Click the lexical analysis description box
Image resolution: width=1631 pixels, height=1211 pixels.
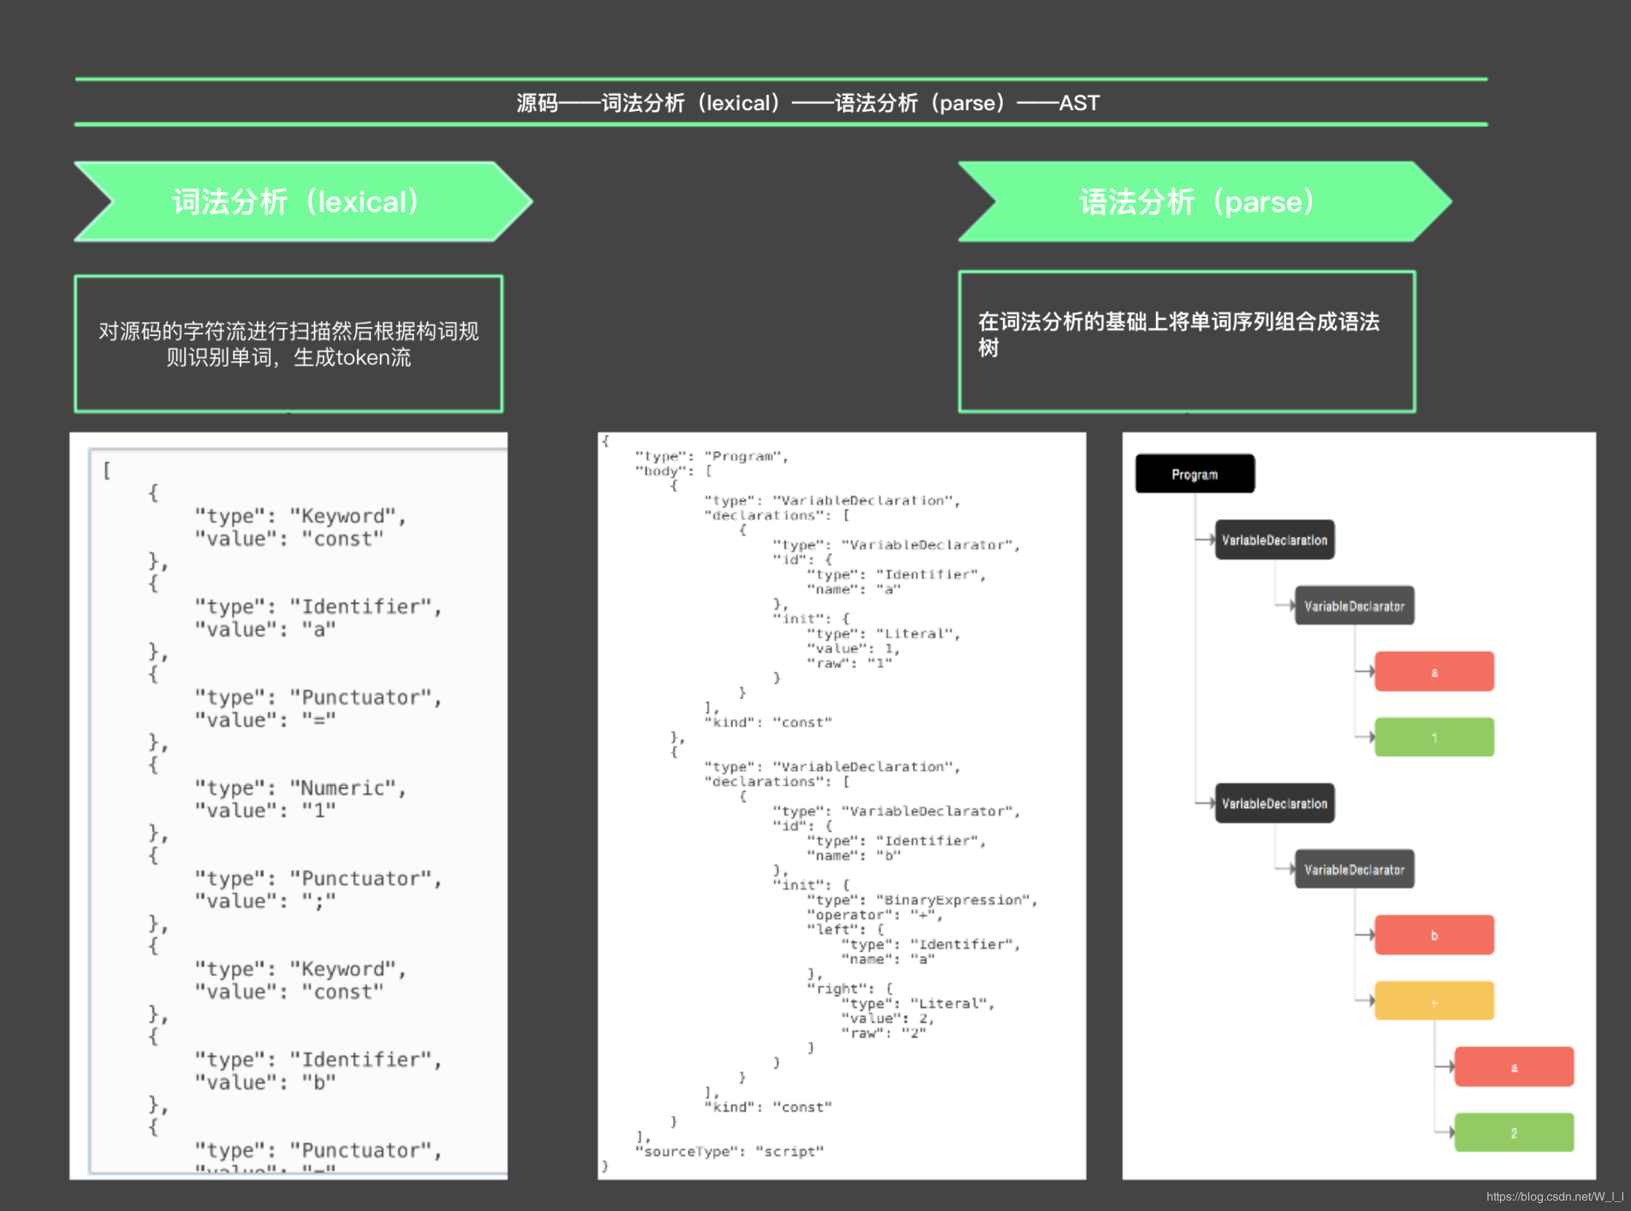(289, 344)
